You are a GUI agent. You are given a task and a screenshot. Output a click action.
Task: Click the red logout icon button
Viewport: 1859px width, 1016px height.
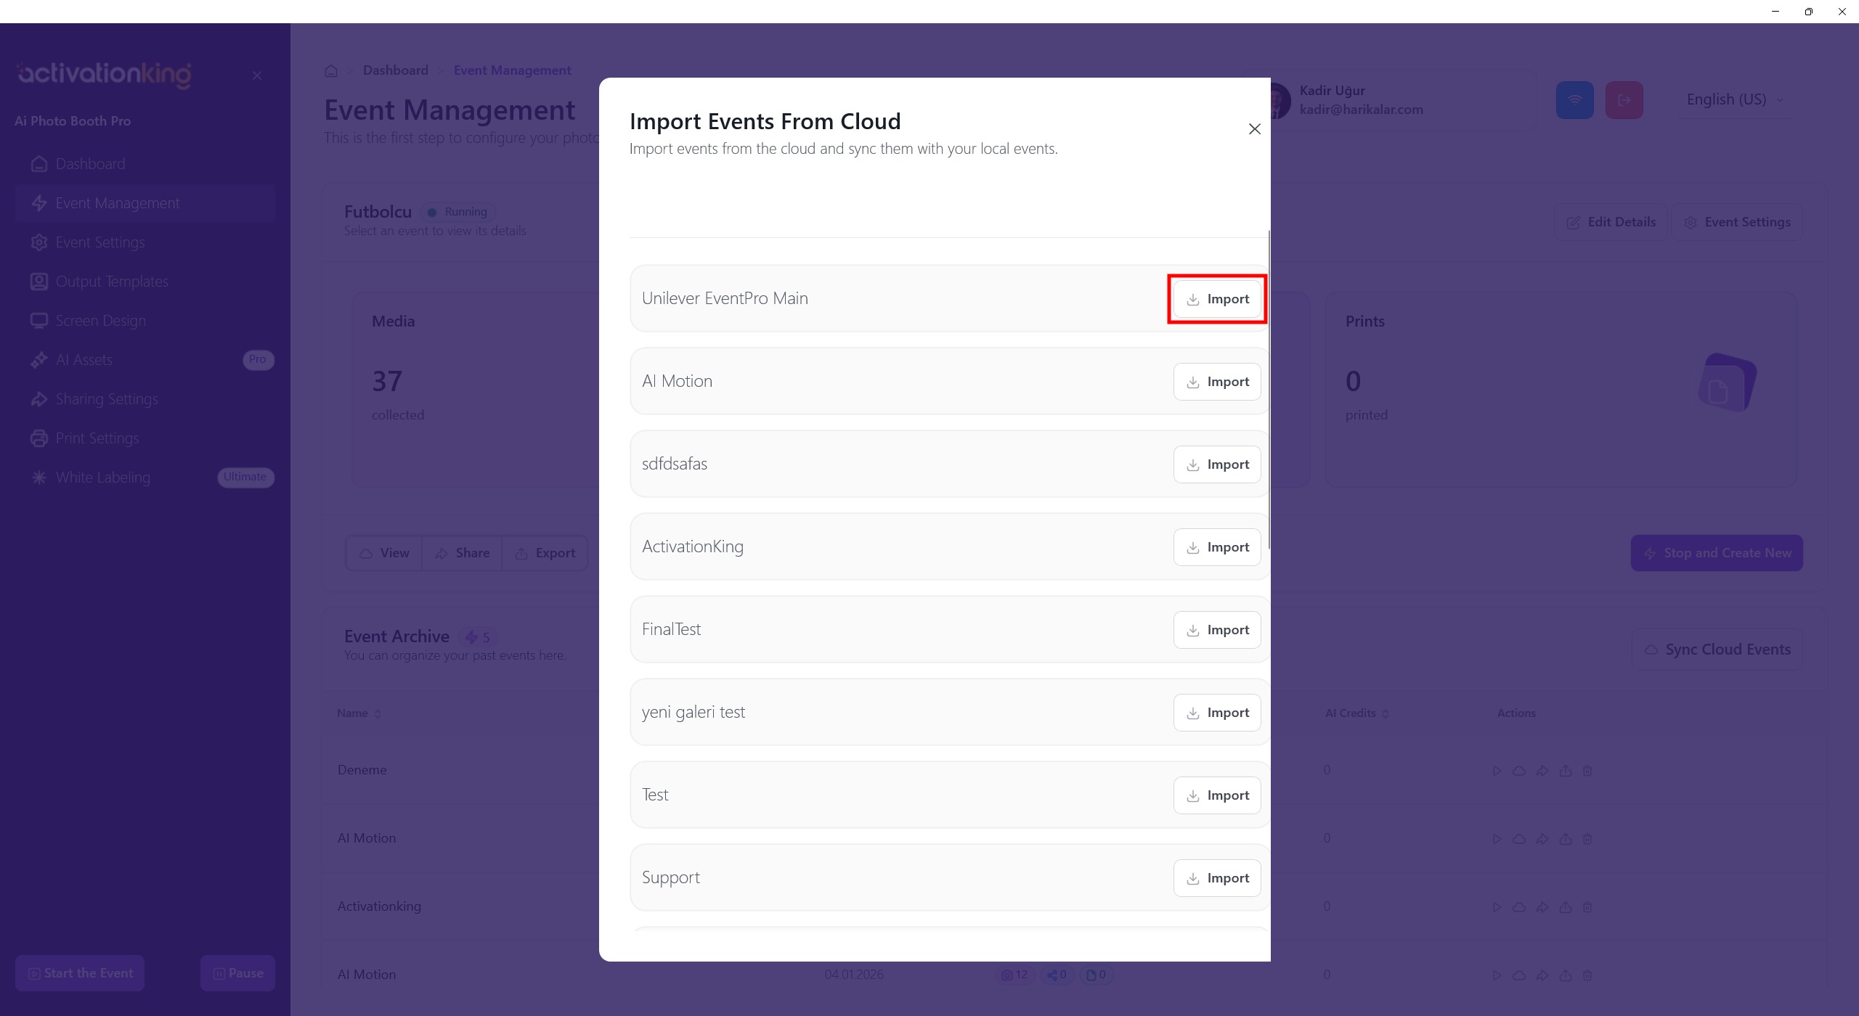pos(1624,100)
